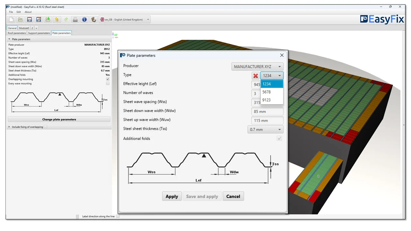
Task: Open the Steel sheet thickness dropdown
Action: pos(265,130)
